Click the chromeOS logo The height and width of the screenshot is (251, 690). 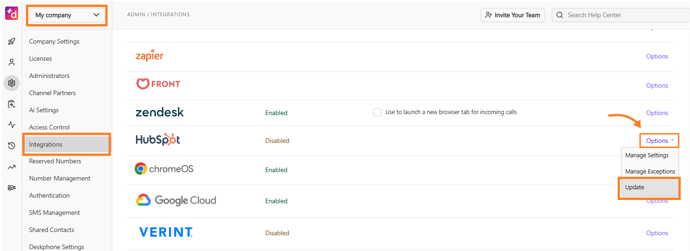tap(164, 169)
